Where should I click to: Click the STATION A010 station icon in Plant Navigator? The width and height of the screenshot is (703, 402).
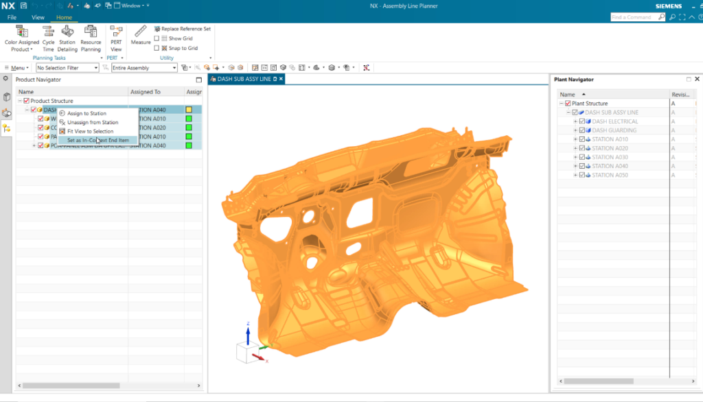pyautogui.click(x=588, y=139)
